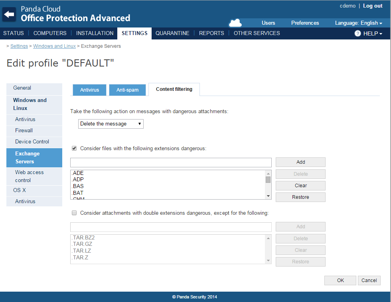This screenshot has height=302, width=391.
Task: Click the OK button
Action: pos(340,280)
